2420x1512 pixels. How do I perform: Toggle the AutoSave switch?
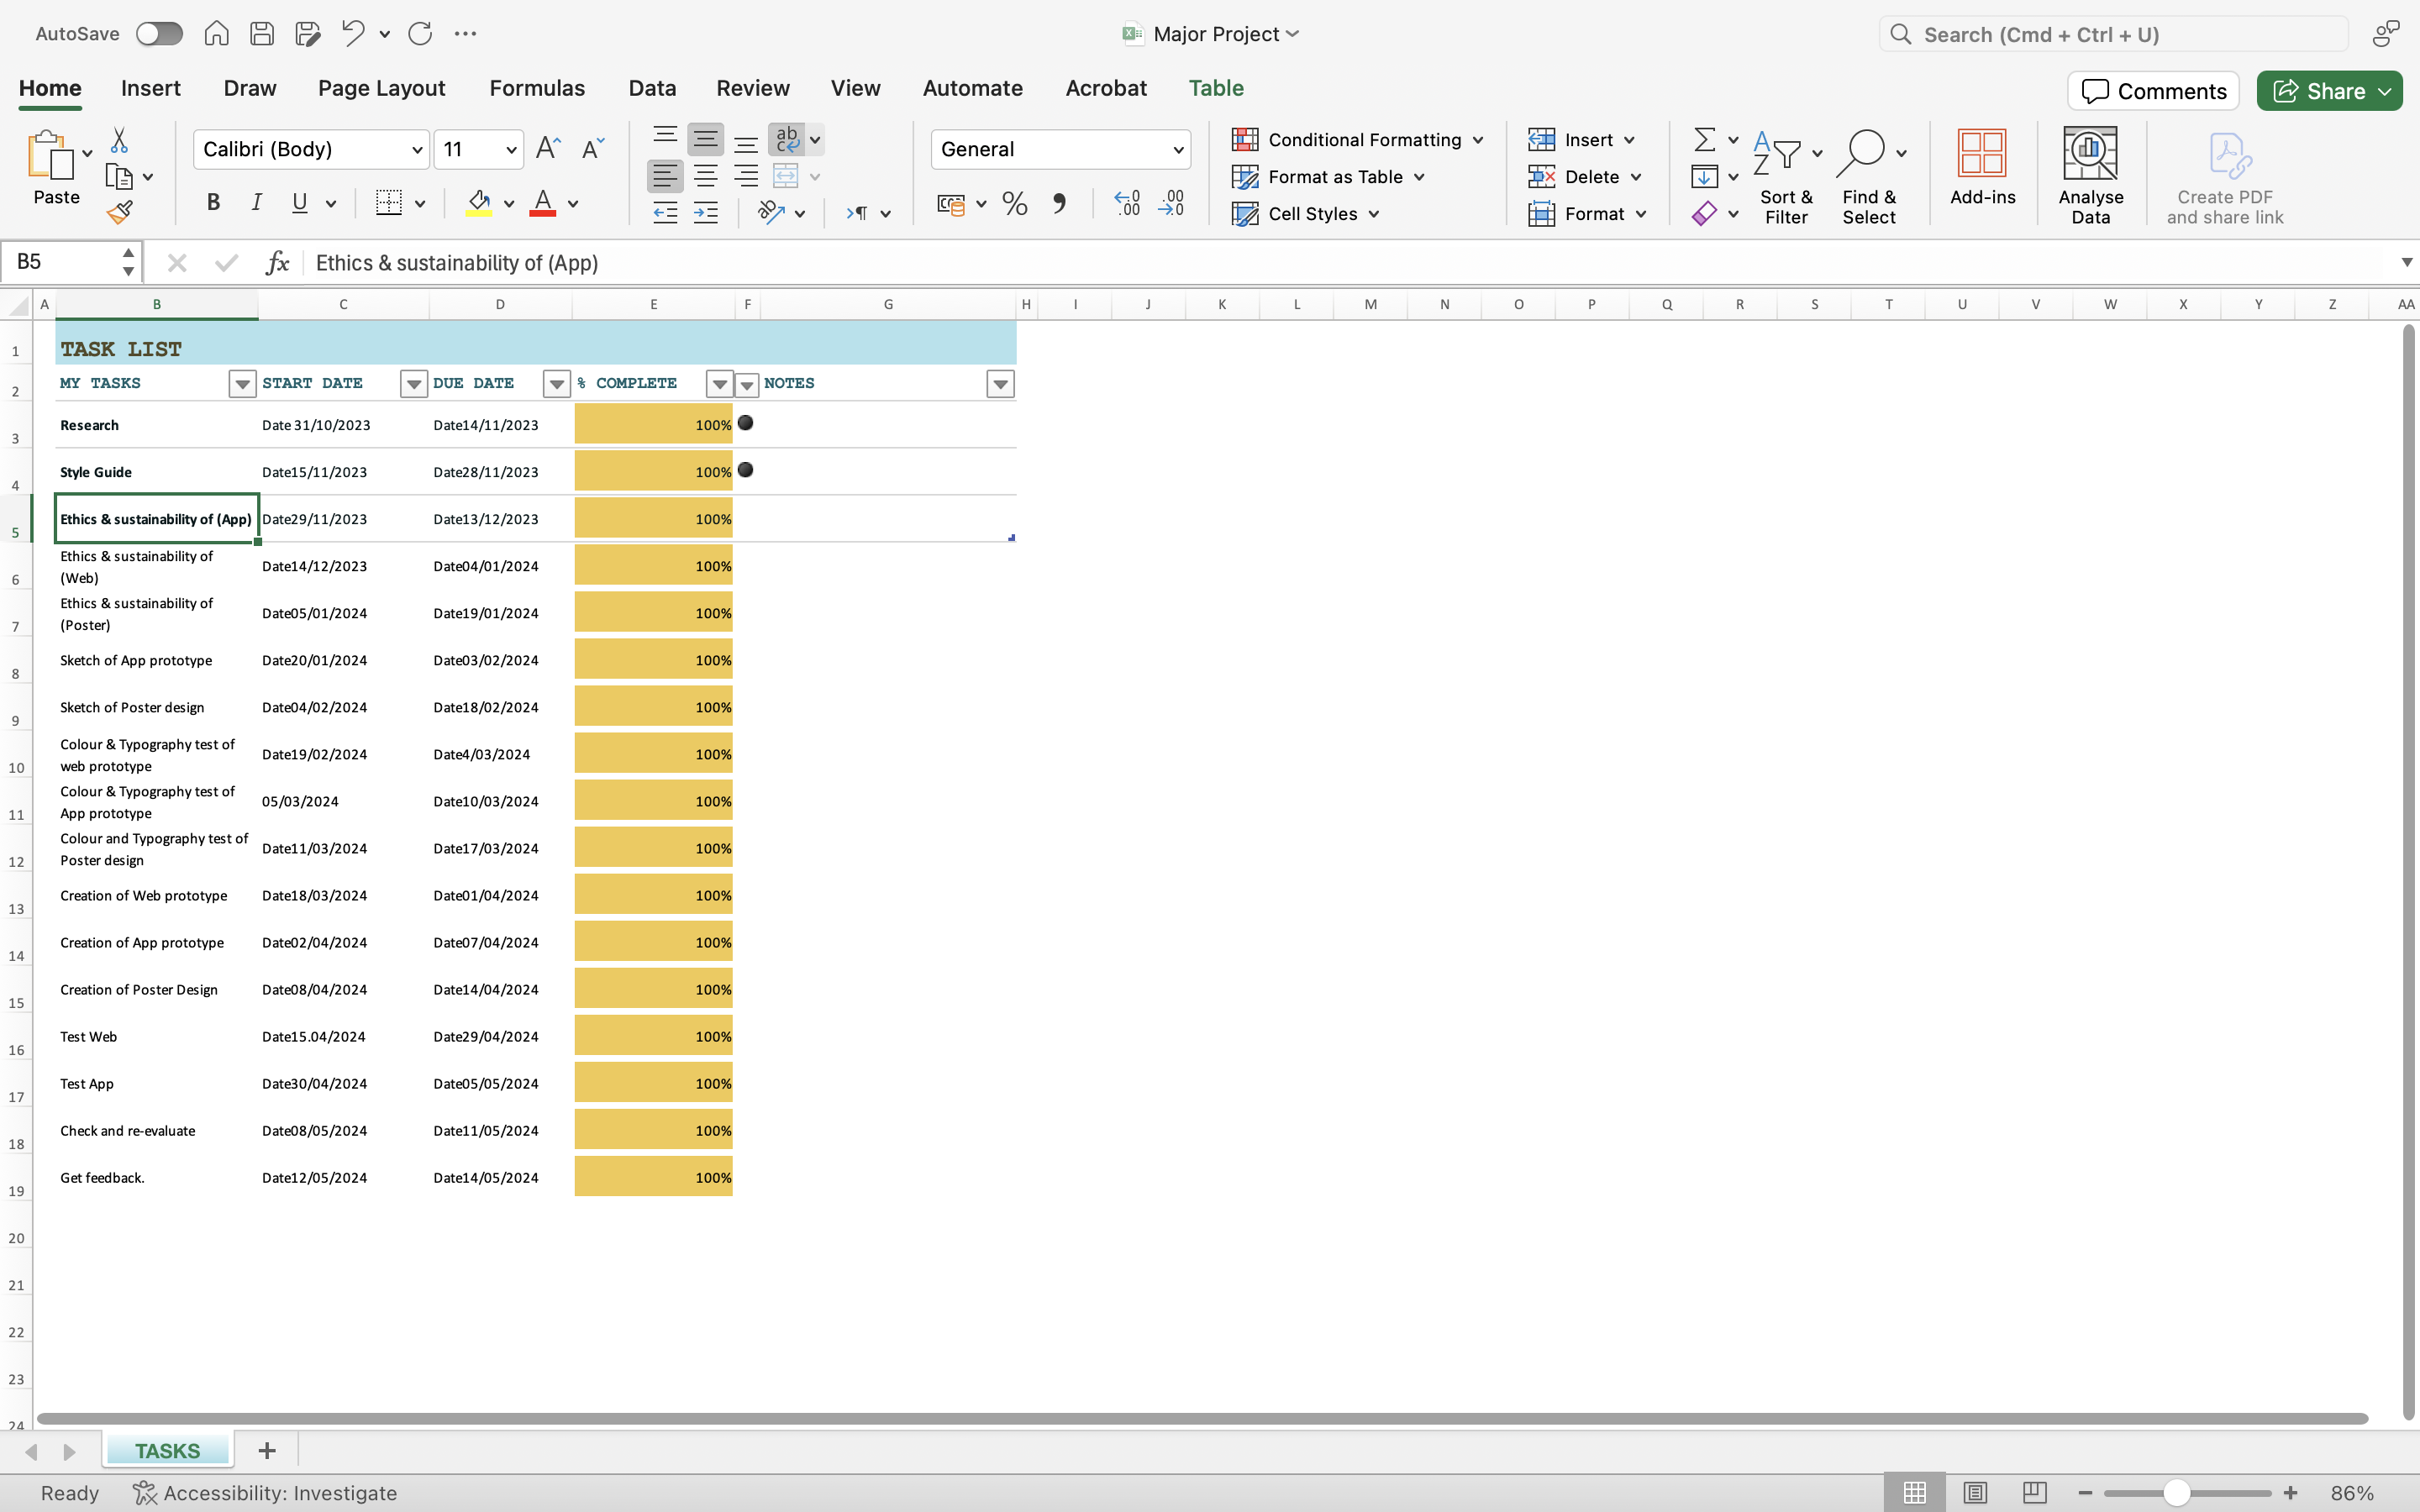[159, 34]
